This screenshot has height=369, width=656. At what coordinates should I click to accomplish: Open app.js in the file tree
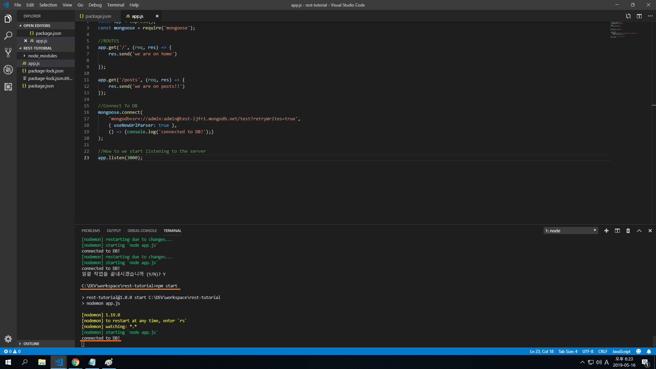[46, 63]
